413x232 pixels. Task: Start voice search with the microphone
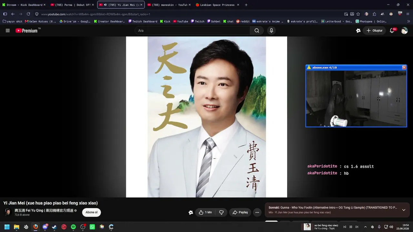tap(271, 31)
